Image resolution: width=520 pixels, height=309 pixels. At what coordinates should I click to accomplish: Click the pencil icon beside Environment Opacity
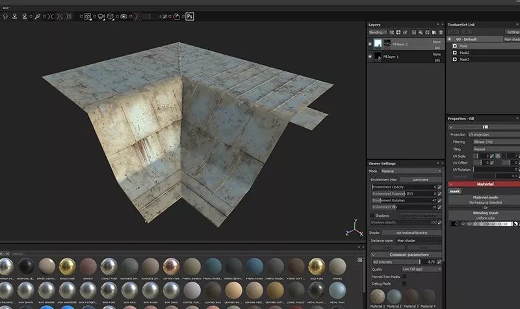click(439, 187)
